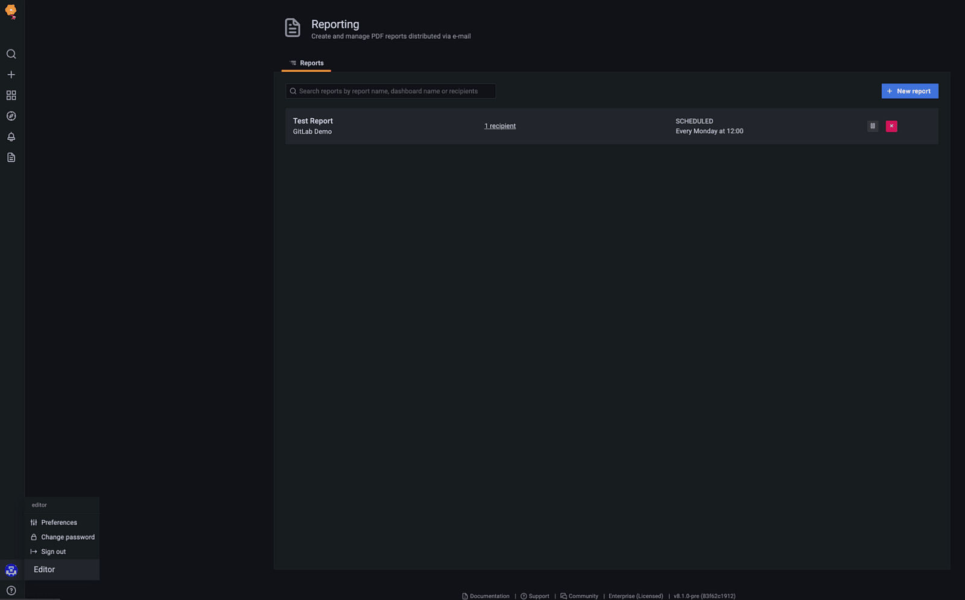
Task: Sign out via the user menu
Action: click(x=53, y=551)
